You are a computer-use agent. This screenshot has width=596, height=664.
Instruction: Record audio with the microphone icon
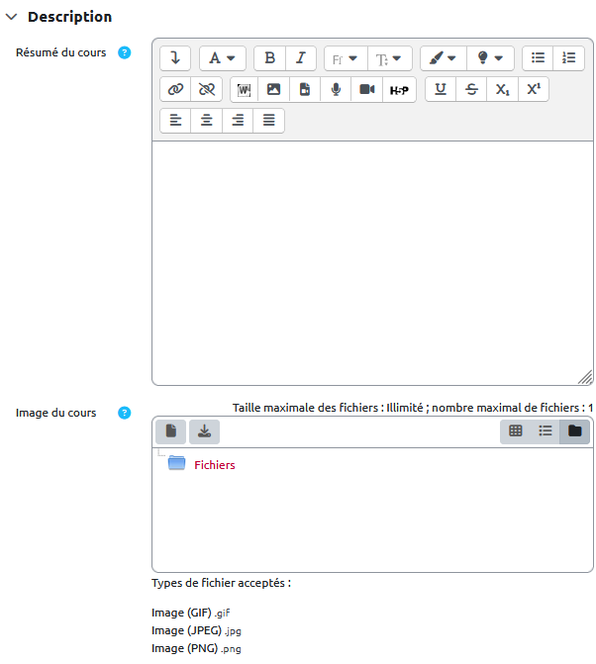point(336,90)
